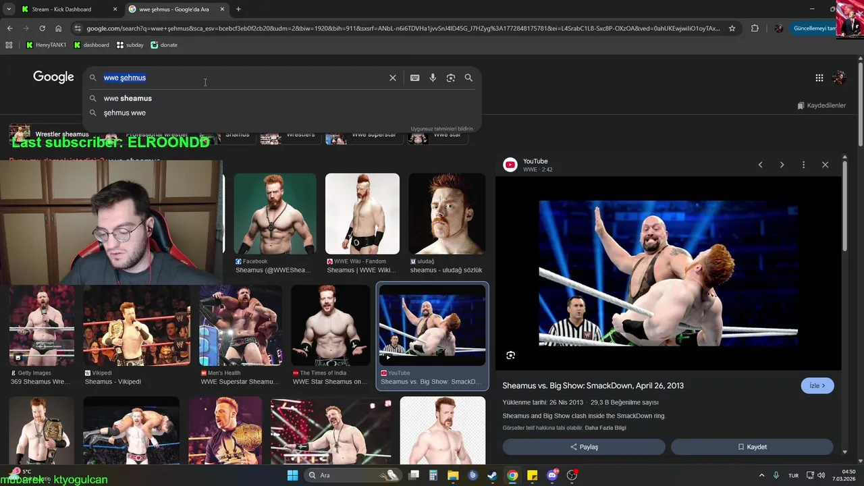This screenshot has height=486, width=864.
Task: Clear the search box with the X icon
Action: pos(393,78)
